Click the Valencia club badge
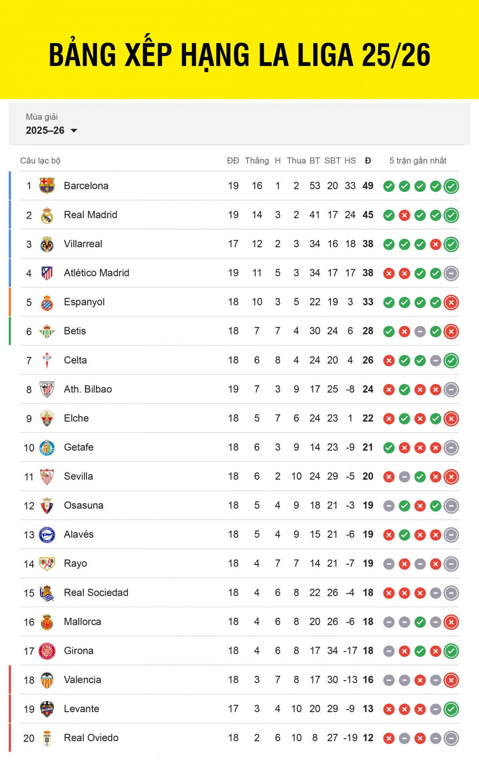Screen dimensions: 479x762 (x=47, y=679)
